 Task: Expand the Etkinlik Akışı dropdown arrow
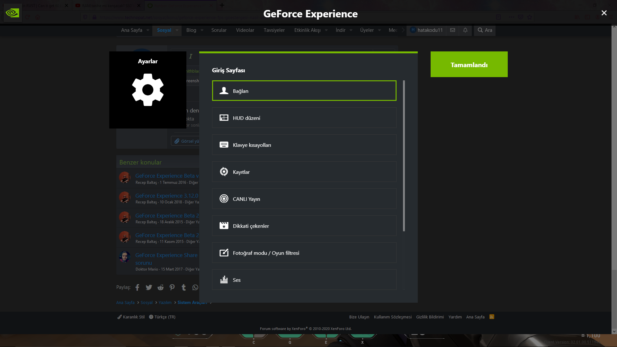point(326,30)
